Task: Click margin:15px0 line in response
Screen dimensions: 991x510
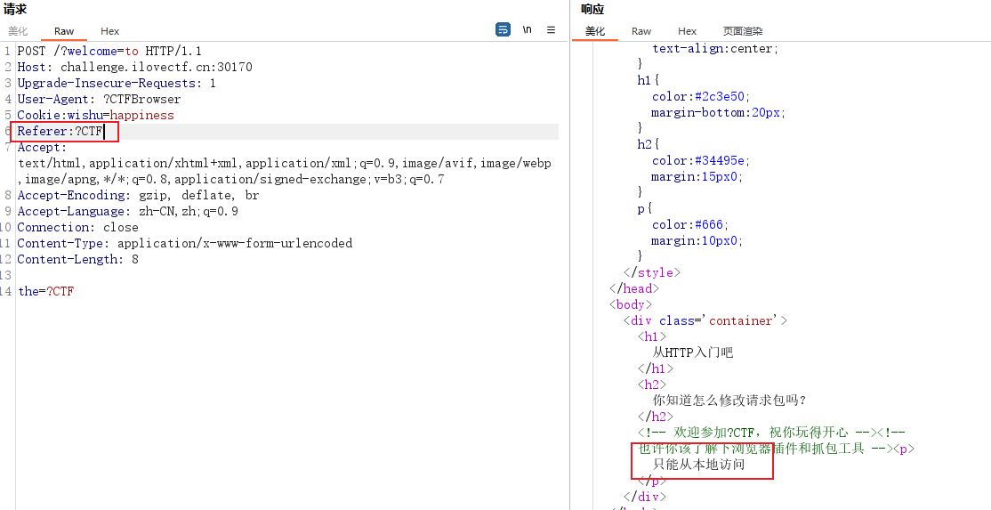Action: pos(697,177)
